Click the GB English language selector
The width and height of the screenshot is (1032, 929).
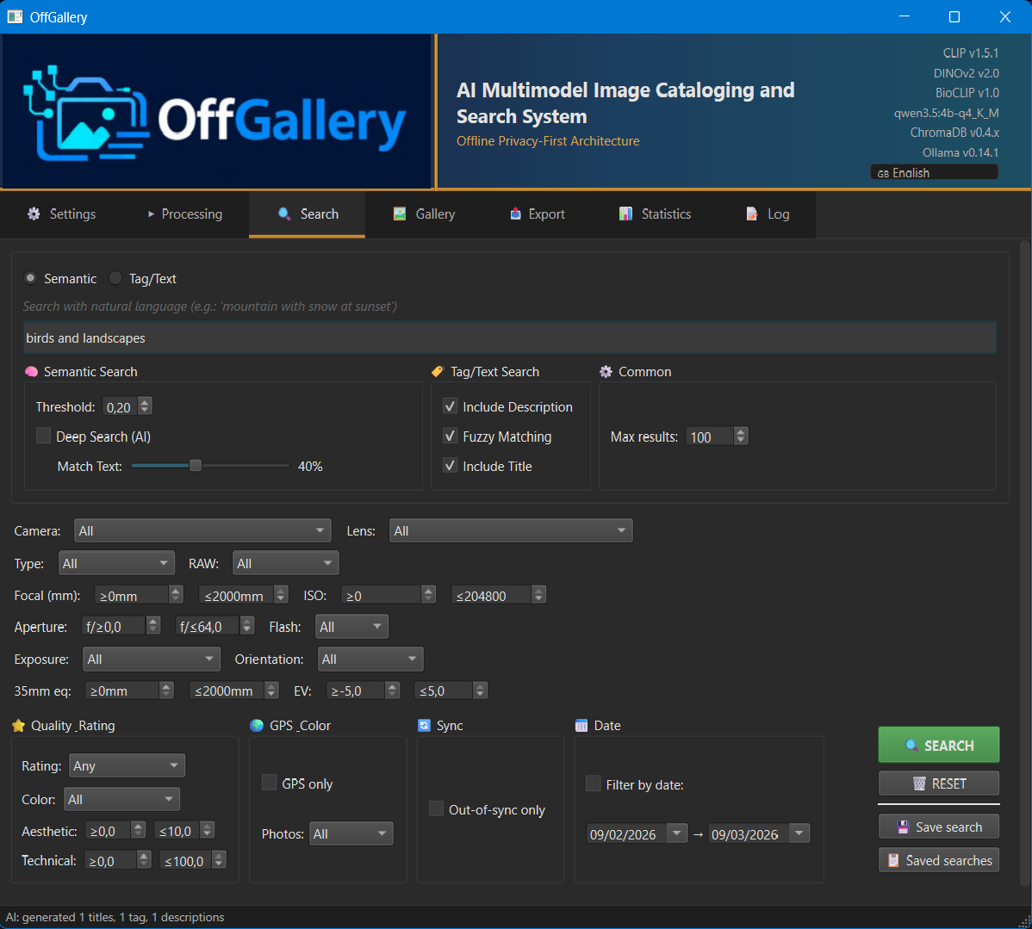(x=934, y=171)
